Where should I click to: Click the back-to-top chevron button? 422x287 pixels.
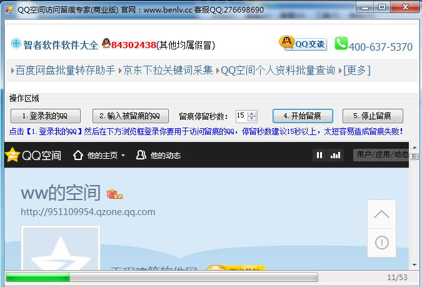point(381,214)
